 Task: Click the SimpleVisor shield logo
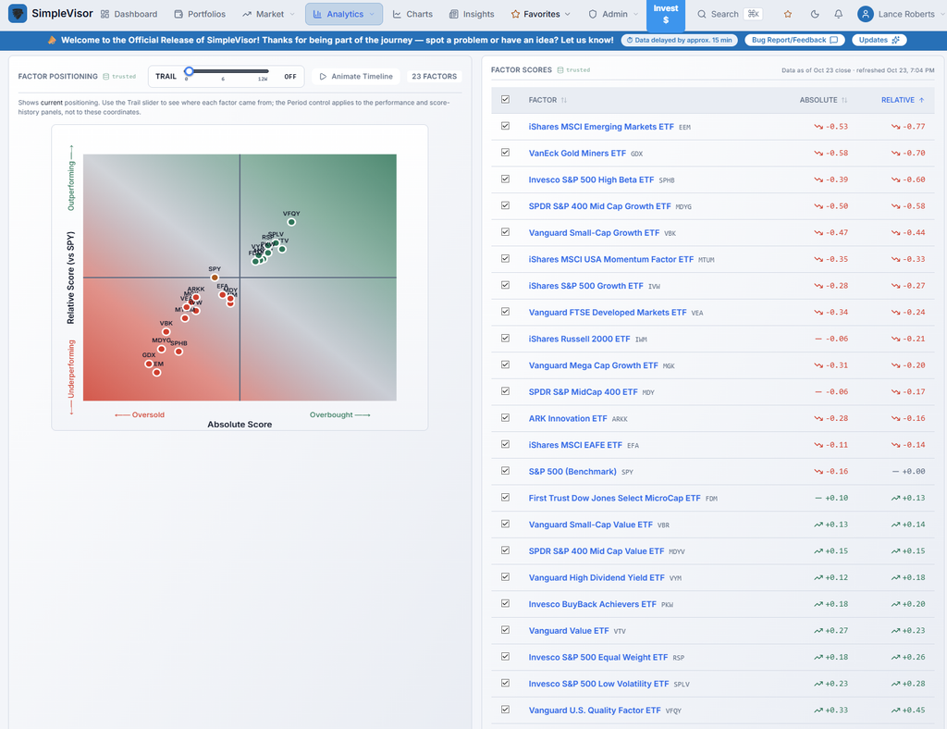pos(17,13)
